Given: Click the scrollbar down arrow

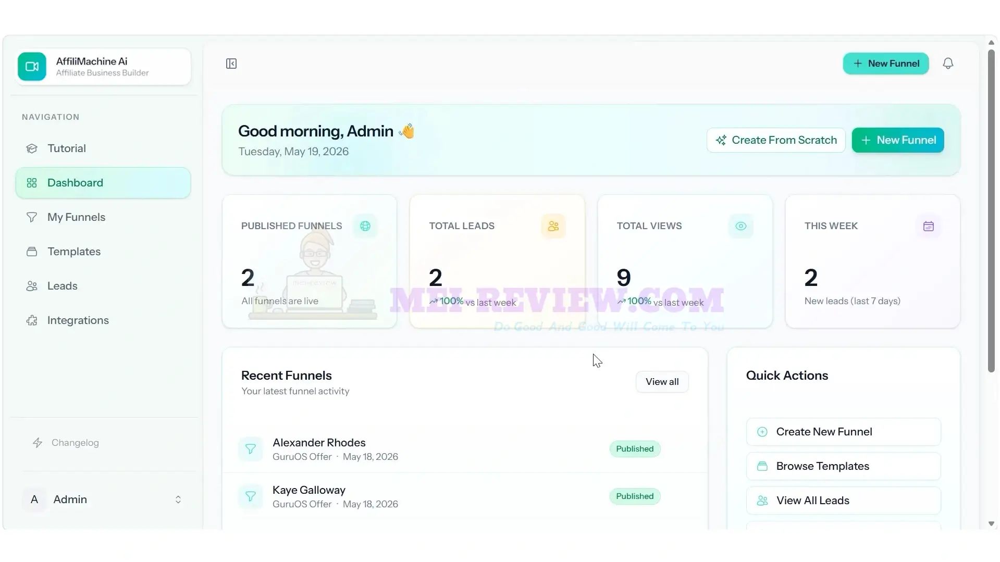Looking at the screenshot, I should (x=991, y=524).
